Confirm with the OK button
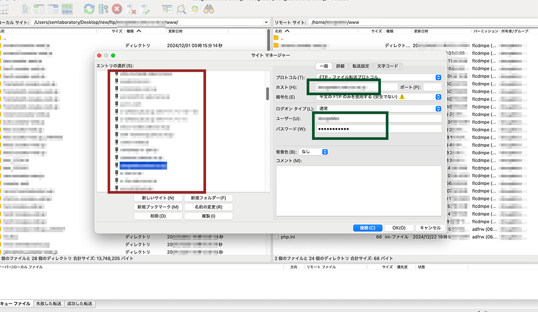The image size is (538, 312). click(x=399, y=228)
